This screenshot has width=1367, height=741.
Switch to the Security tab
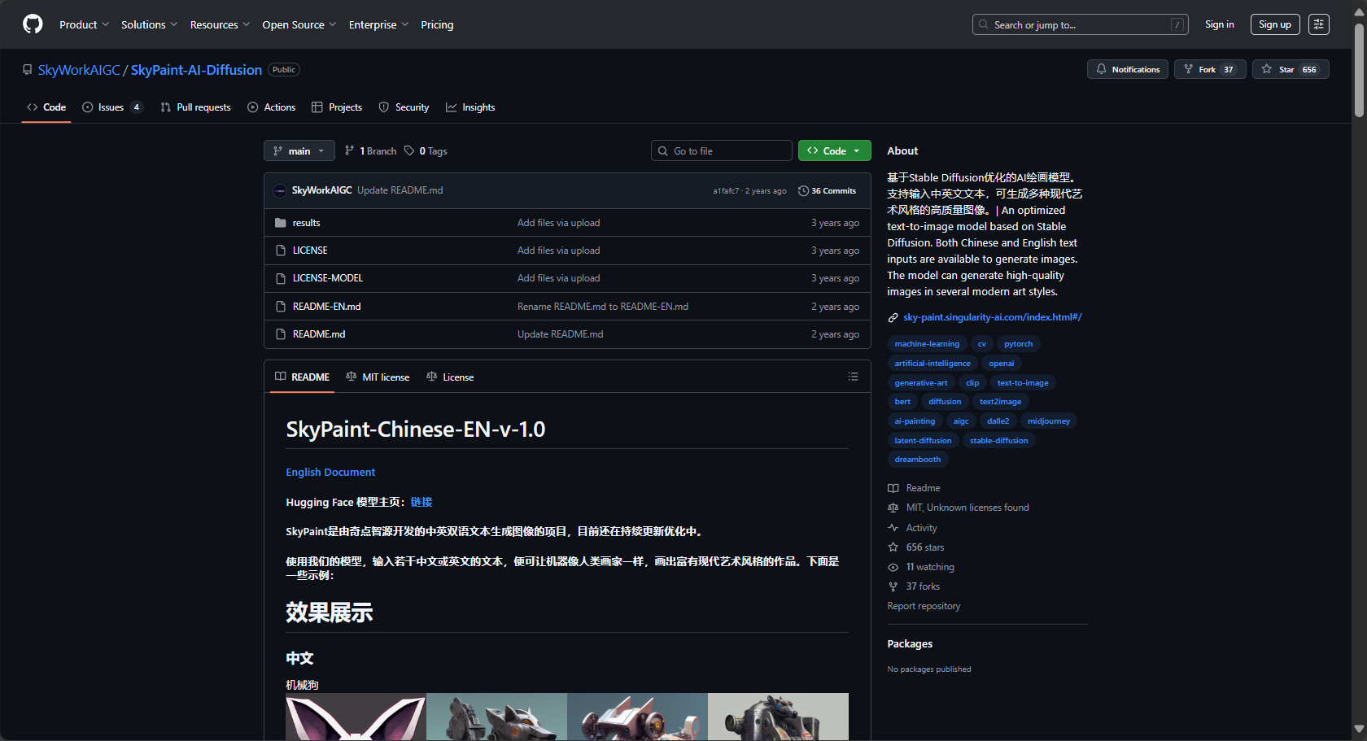404,107
